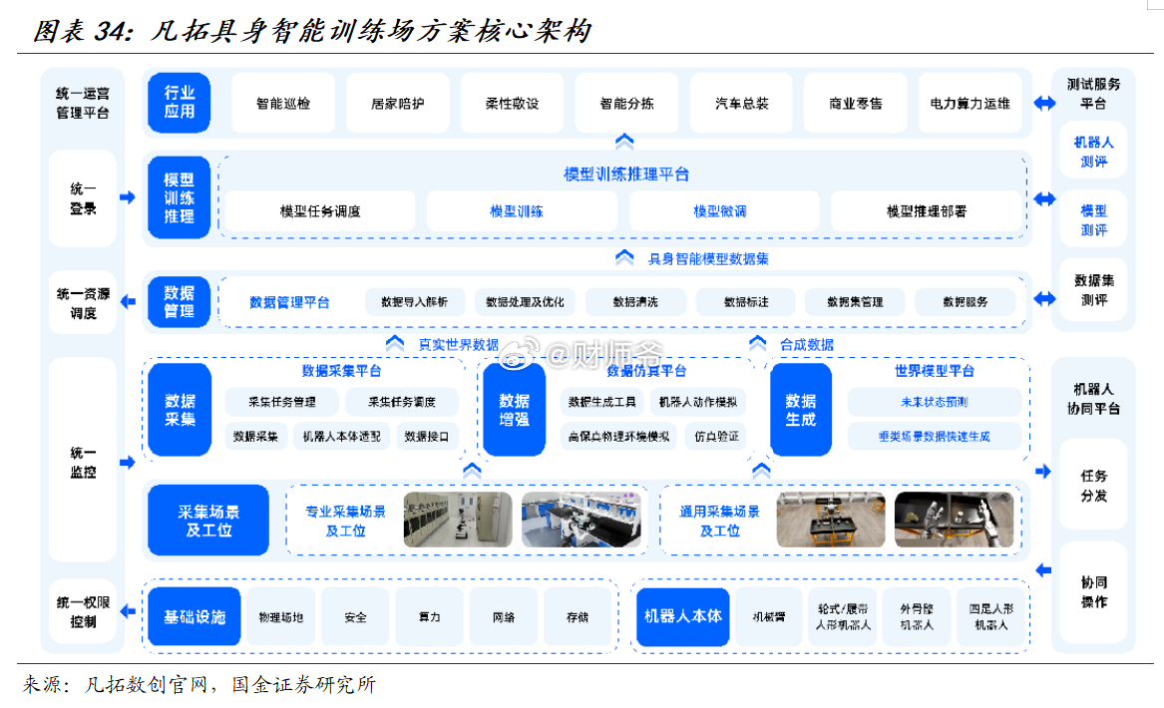Open the 汽车总装 application card
Image resolution: width=1164 pixels, height=708 pixels.
(x=742, y=103)
